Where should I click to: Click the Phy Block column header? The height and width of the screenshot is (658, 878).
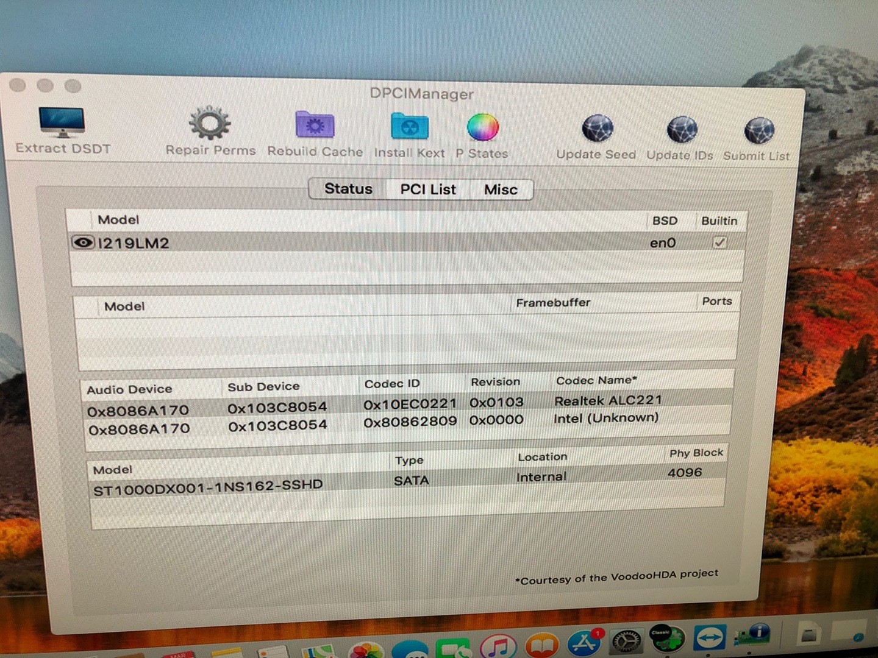tap(696, 453)
